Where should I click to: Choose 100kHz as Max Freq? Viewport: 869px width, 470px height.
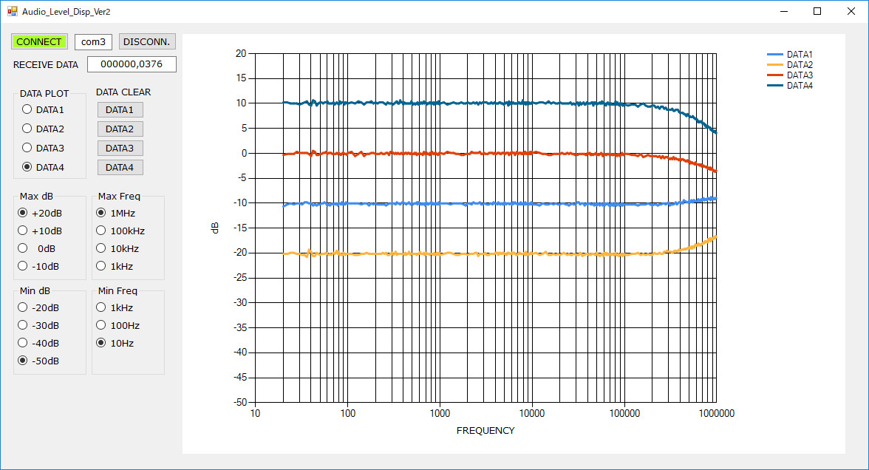pos(101,231)
